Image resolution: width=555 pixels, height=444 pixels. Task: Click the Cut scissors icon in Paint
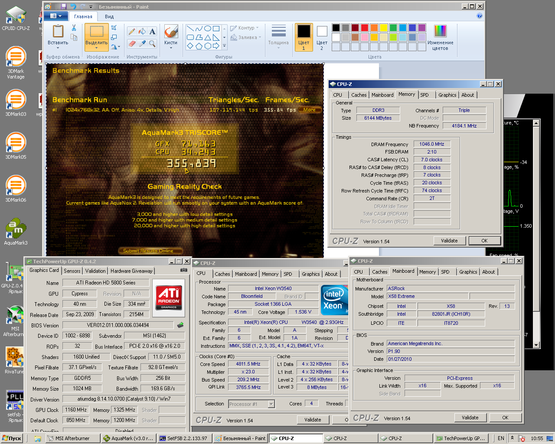74,28
